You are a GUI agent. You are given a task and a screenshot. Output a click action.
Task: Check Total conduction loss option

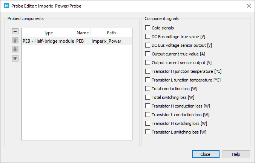147,89
